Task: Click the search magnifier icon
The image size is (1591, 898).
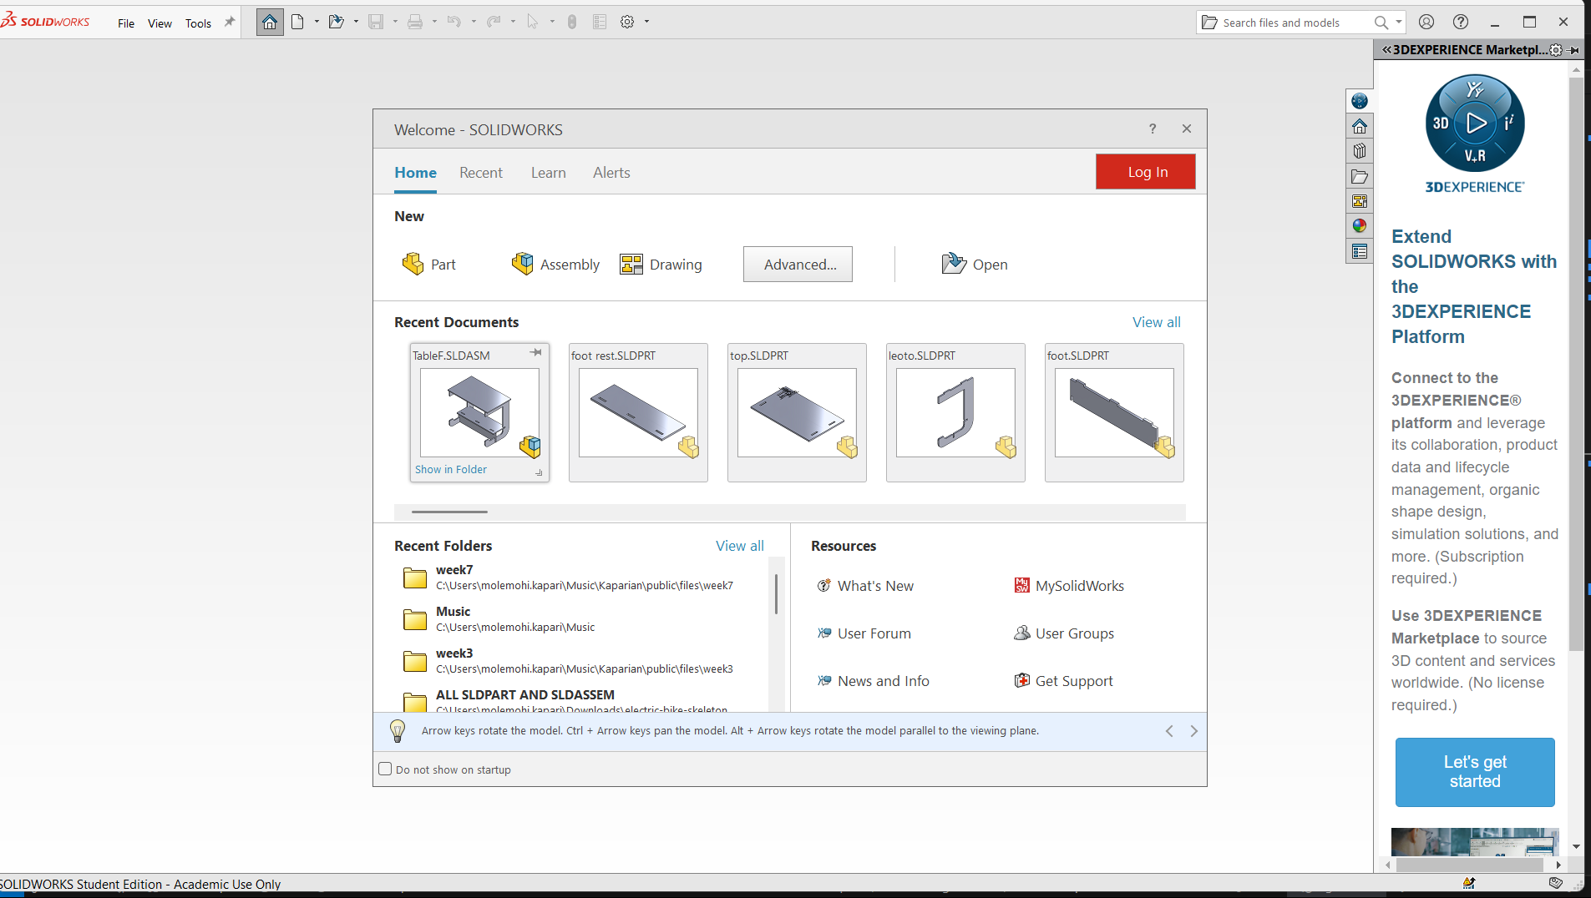Action: click(x=1381, y=23)
